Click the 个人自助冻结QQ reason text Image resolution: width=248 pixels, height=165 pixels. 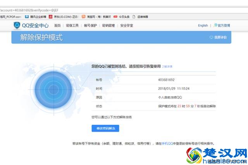tap(170, 97)
